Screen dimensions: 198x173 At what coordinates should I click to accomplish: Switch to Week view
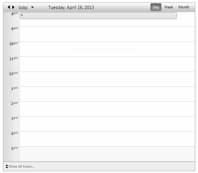click(x=169, y=7)
